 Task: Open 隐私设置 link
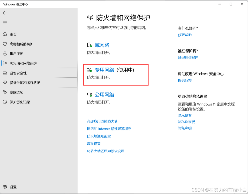coord(185,116)
